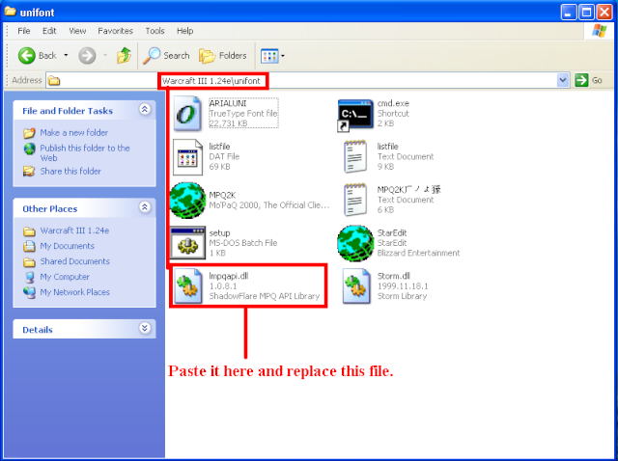Click Publish this folder to the Web

[x=85, y=152]
